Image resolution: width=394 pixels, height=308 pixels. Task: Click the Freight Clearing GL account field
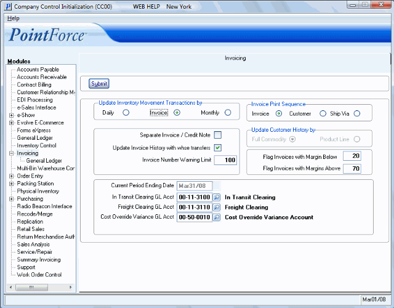coord(195,207)
